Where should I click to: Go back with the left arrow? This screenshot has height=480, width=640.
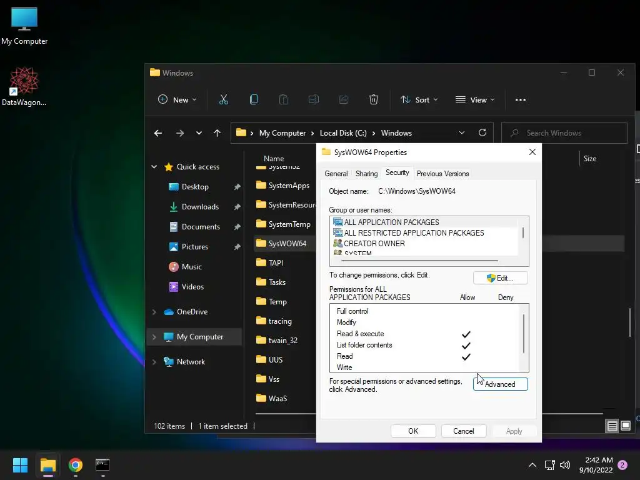(x=158, y=133)
